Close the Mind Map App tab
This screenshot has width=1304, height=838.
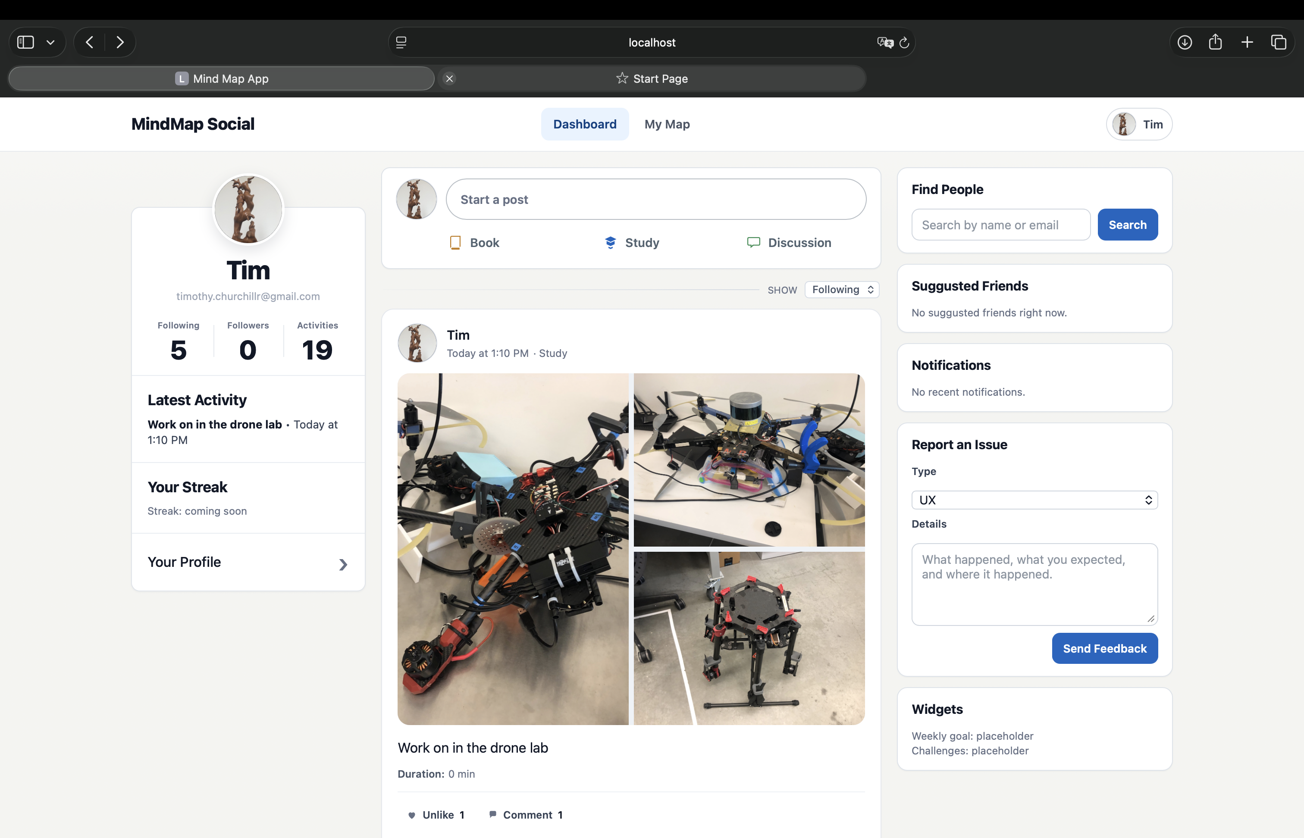[x=449, y=79]
